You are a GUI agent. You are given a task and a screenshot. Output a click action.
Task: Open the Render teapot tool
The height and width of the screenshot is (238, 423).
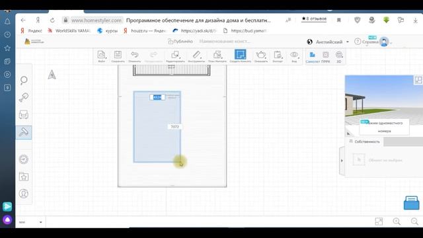[261, 56]
